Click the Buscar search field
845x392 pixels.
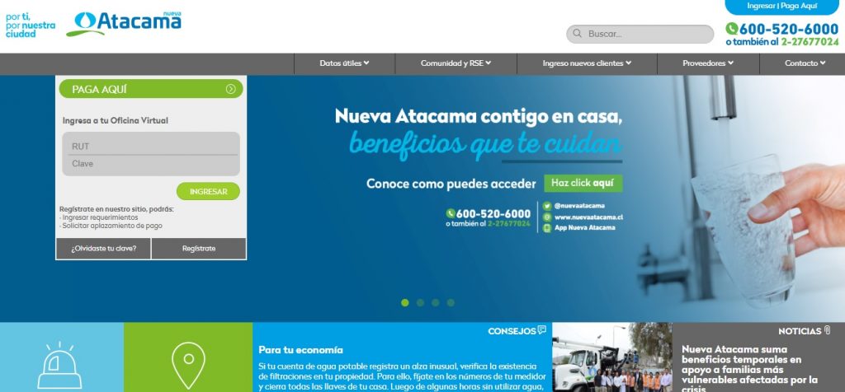640,34
